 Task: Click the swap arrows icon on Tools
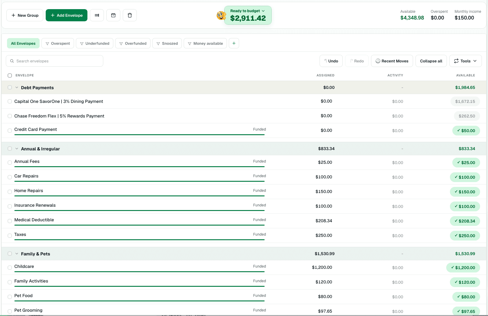coord(456,61)
